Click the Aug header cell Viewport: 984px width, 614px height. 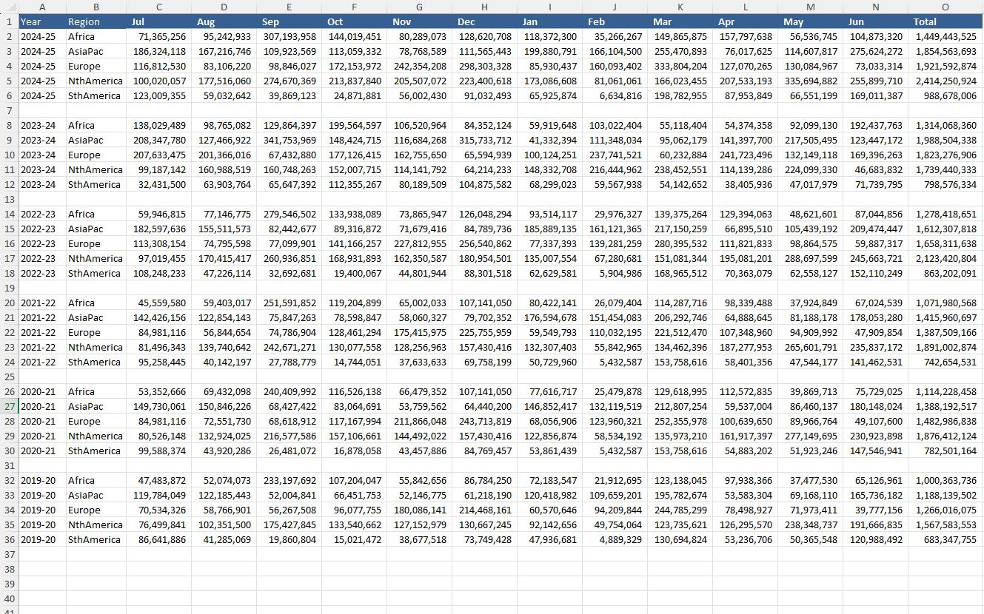224,21
